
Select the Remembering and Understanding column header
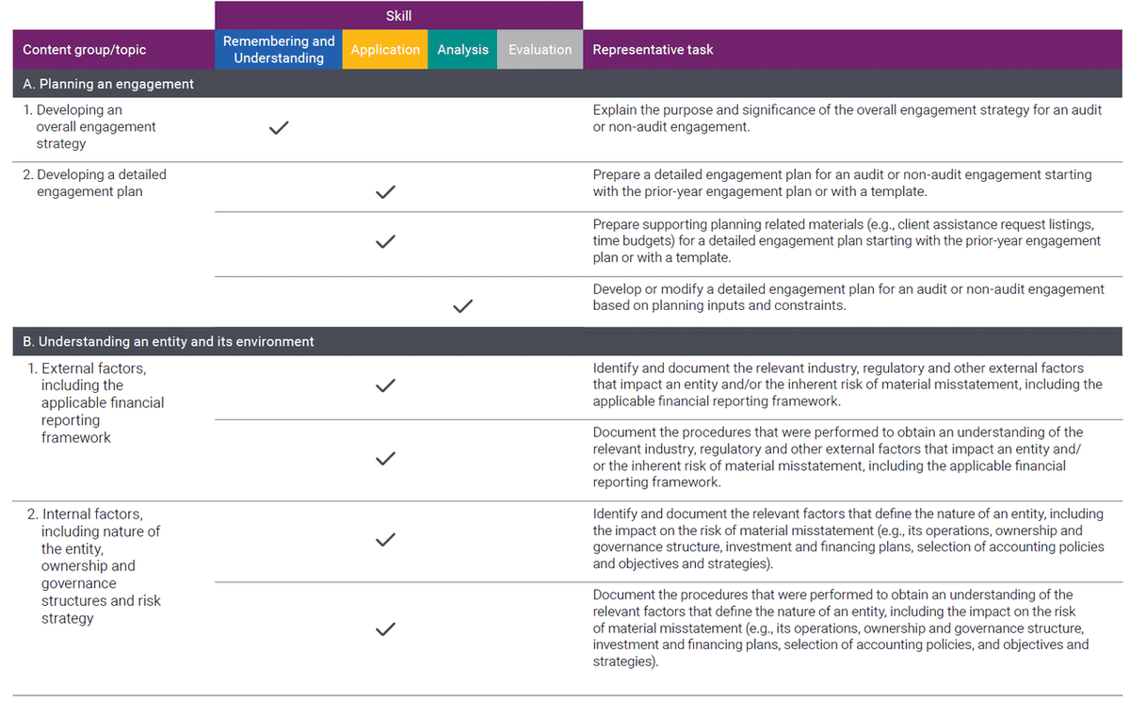tap(279, 50)
